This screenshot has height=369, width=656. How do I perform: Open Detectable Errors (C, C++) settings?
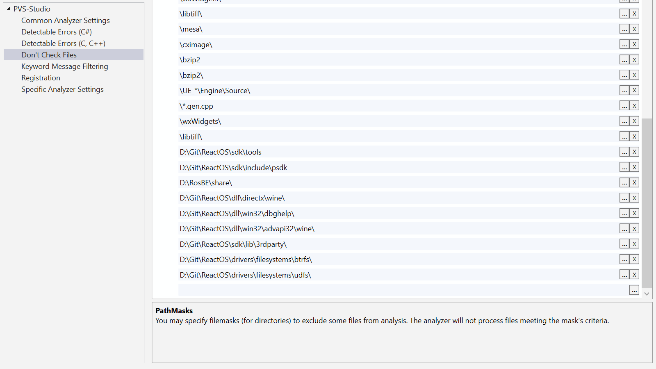[x=63, y=43]
